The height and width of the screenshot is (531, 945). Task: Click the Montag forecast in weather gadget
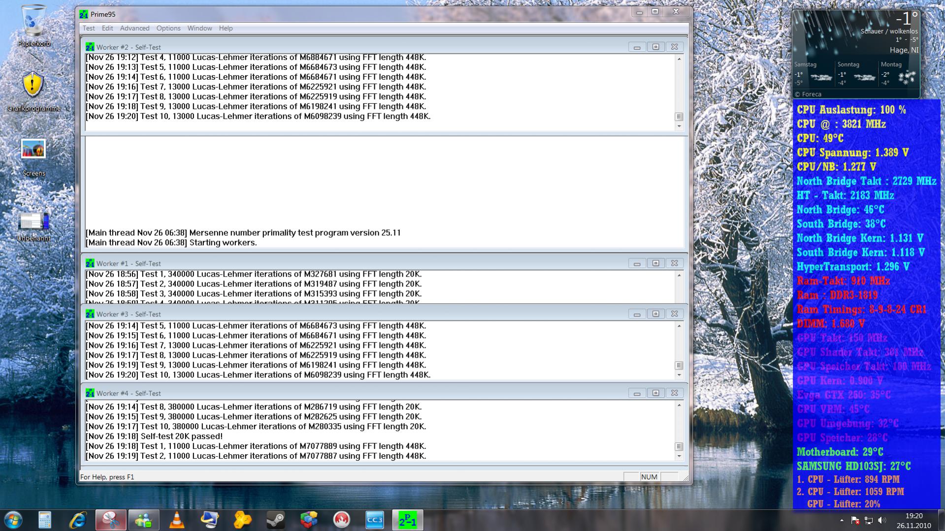tap(898, 74)
